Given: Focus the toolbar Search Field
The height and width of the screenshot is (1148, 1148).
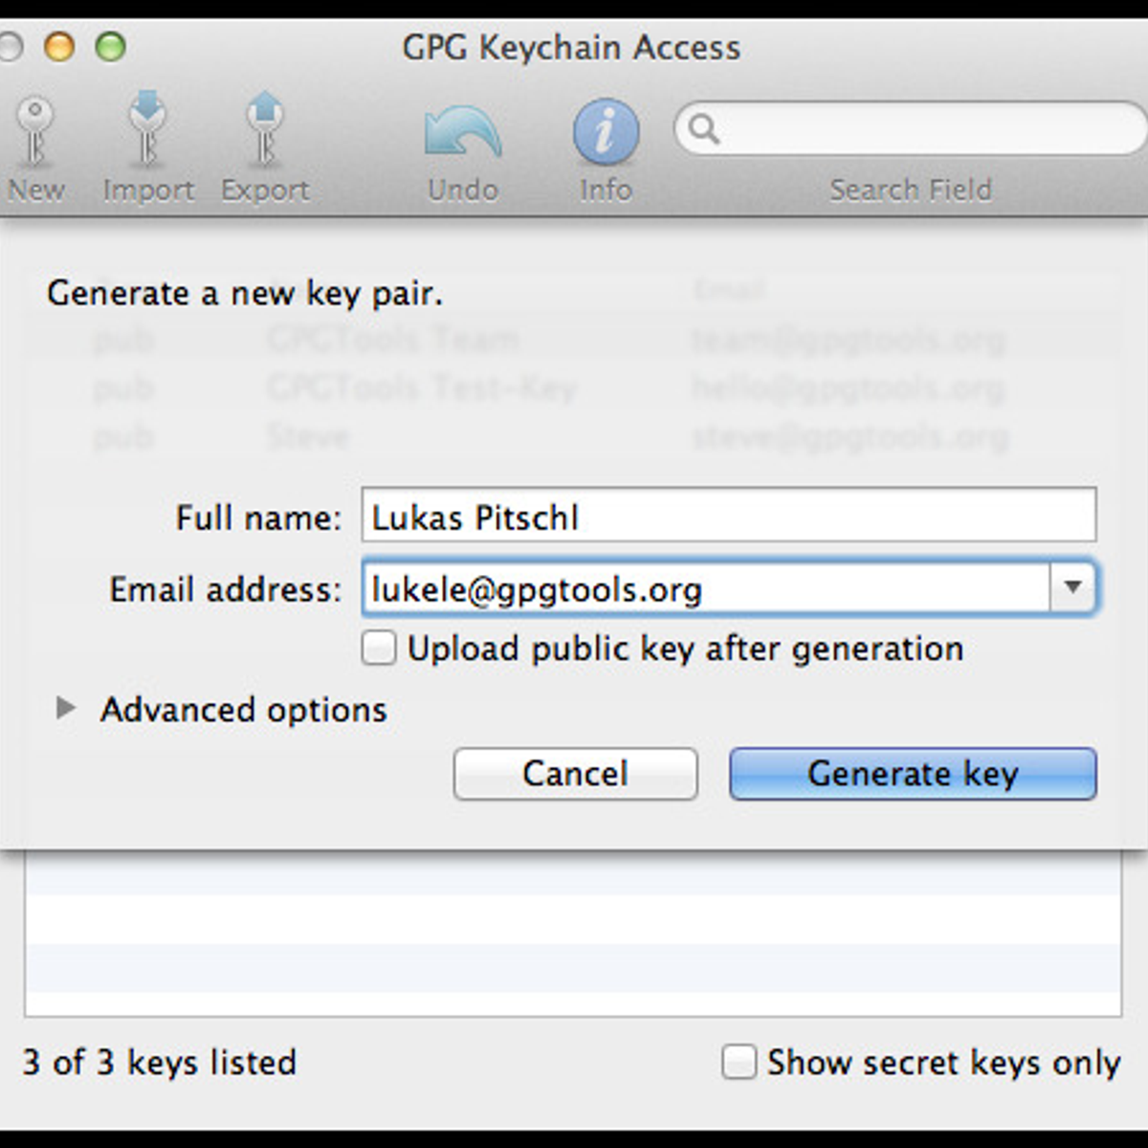Looking at the screenshot, I should pos(918,129).
